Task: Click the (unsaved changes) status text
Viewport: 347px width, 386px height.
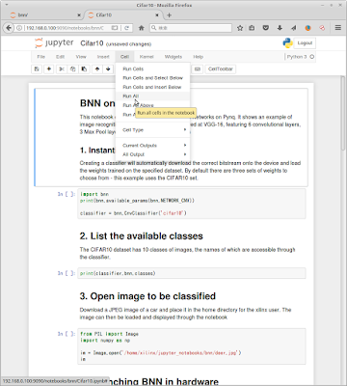Action: (128, 44)
